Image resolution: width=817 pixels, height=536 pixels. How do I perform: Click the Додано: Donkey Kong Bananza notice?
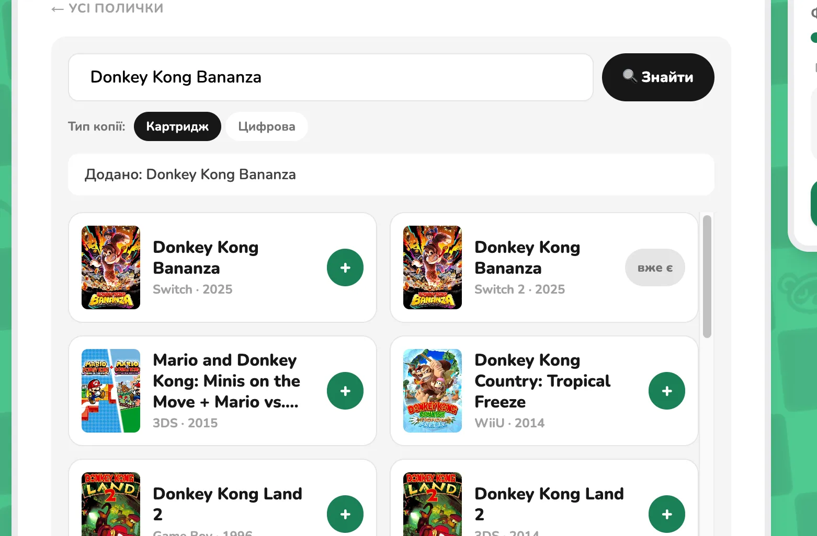point(391,174)
